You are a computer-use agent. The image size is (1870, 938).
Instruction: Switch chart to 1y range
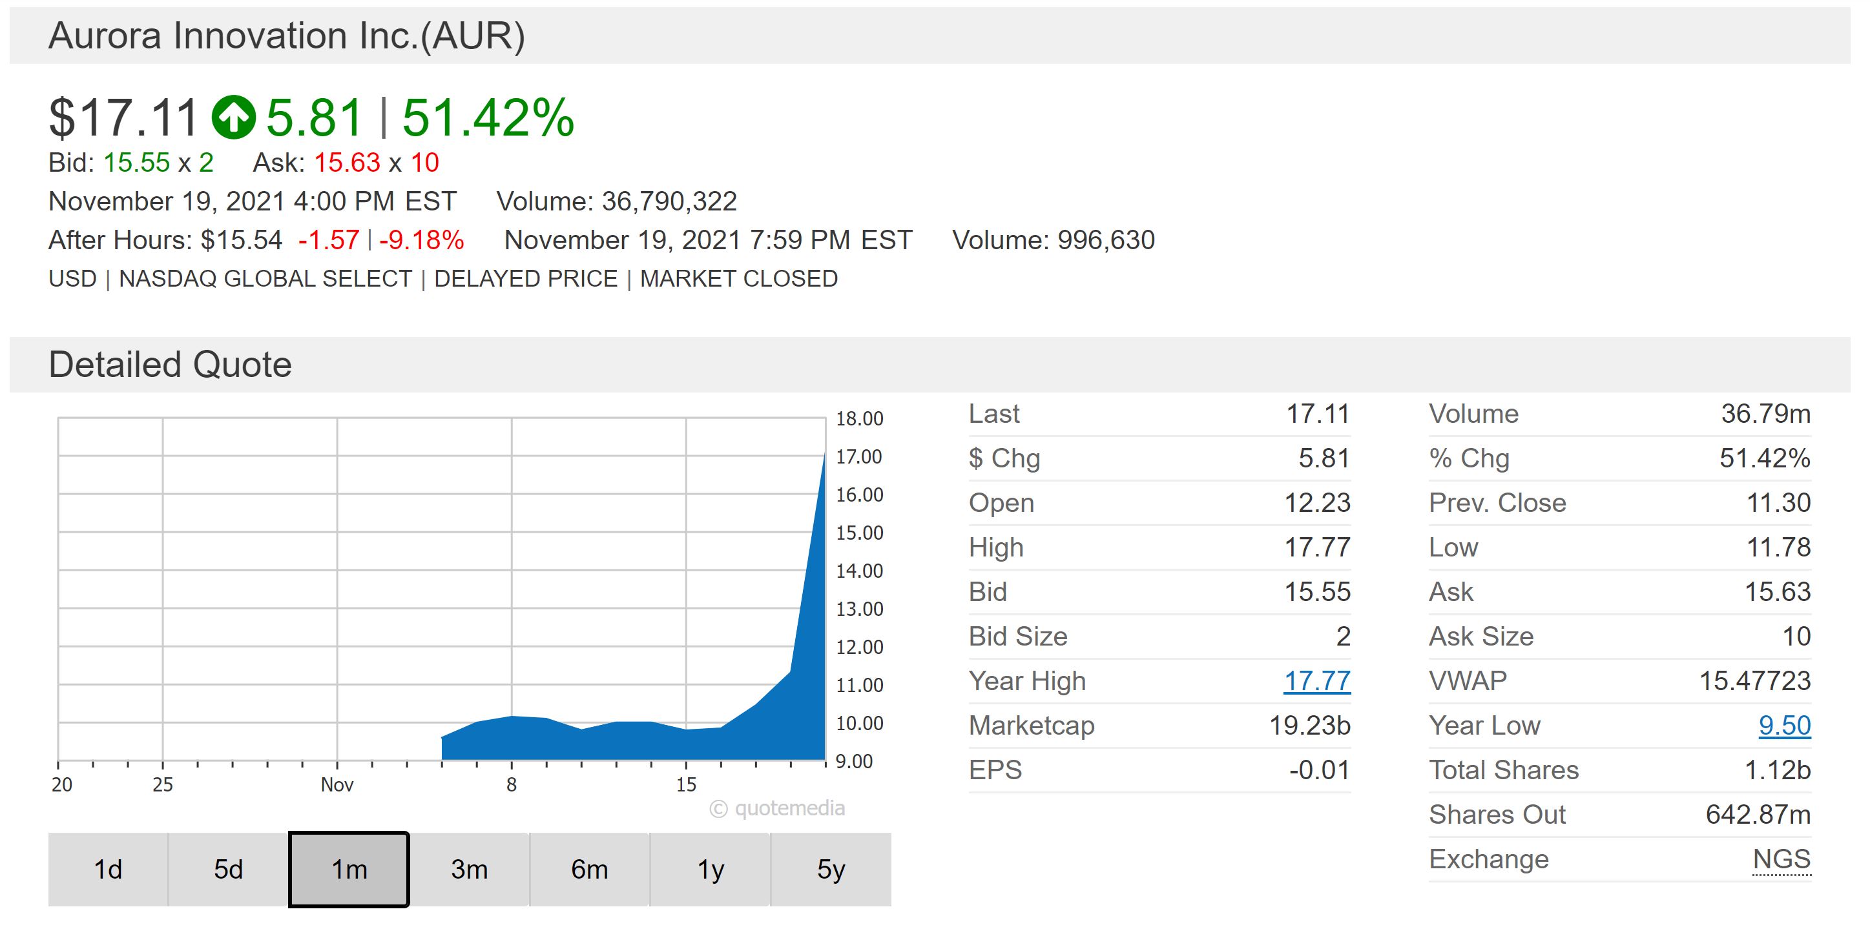(710, 869)
